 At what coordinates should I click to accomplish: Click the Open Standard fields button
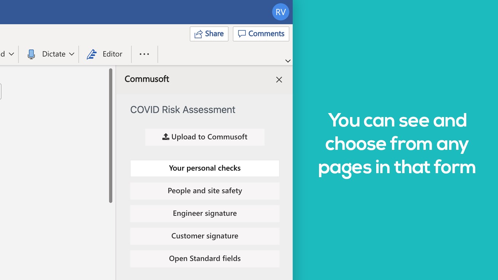tap(205, 259)
